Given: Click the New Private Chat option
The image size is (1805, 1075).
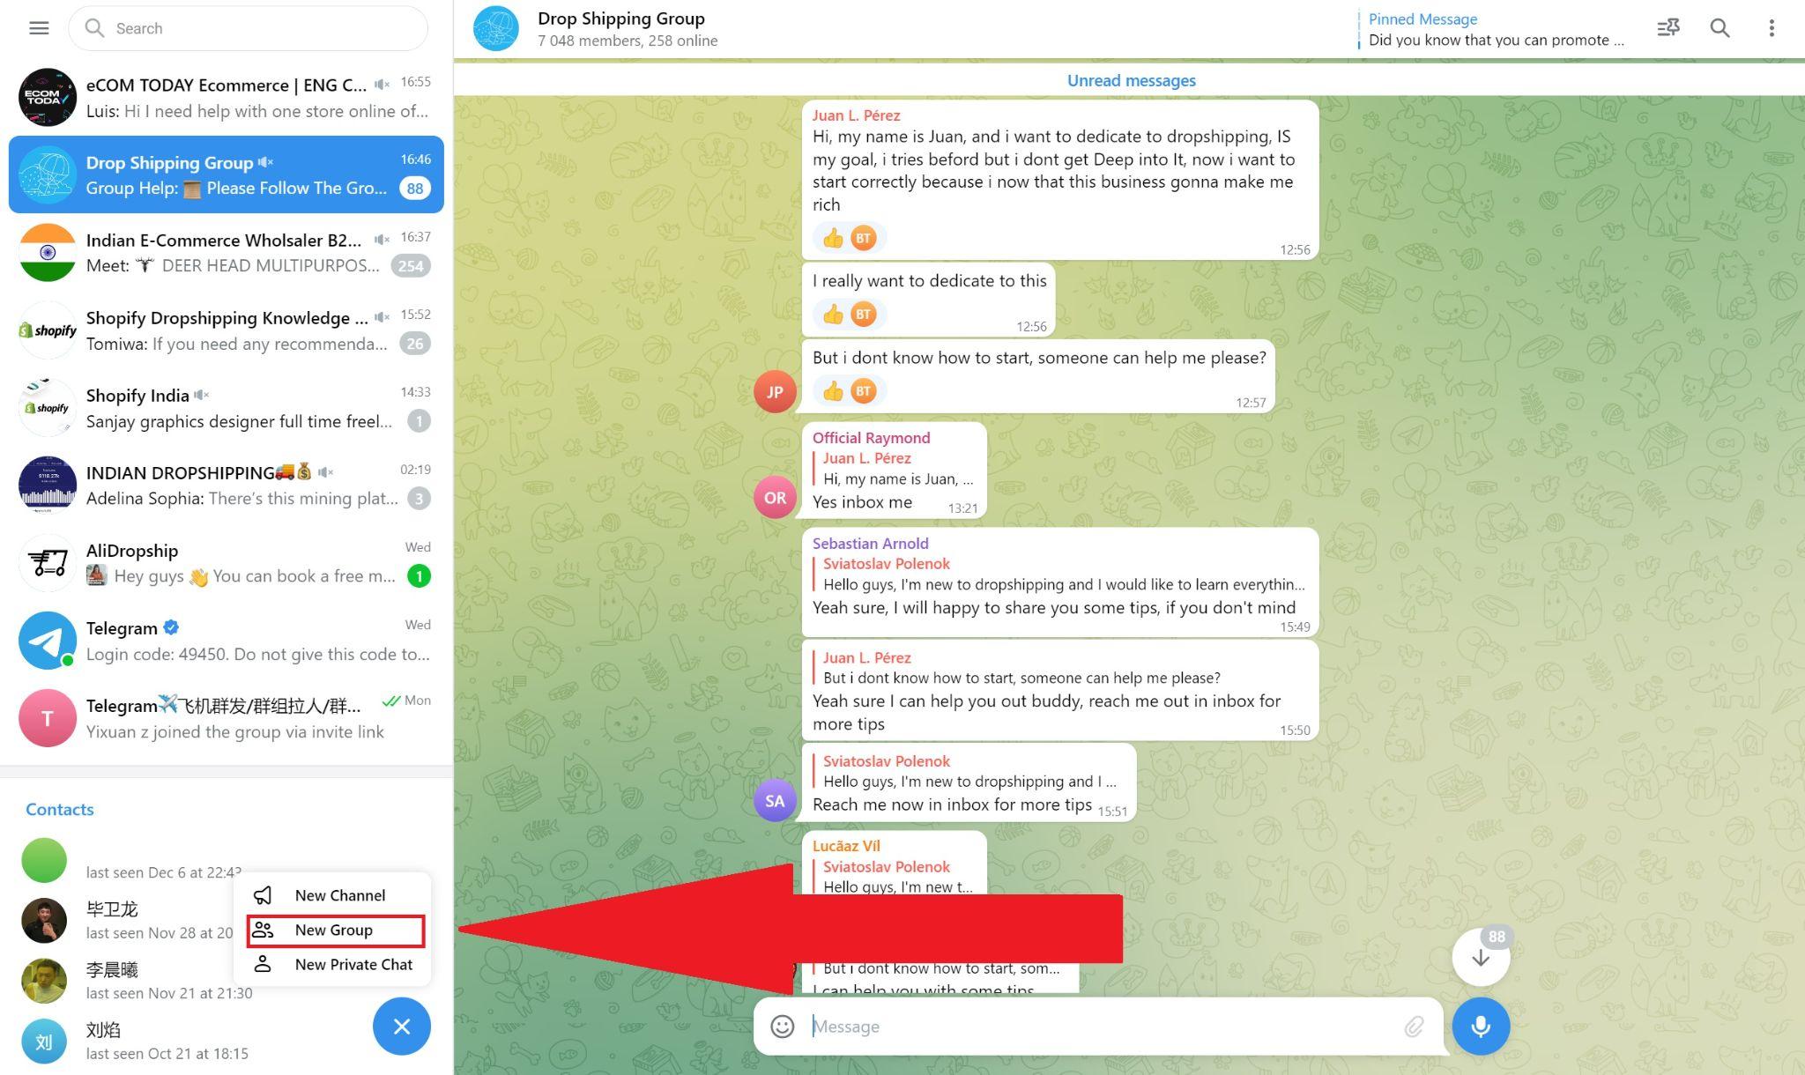Looking at the screenshot, I should (x=353, y=964).
